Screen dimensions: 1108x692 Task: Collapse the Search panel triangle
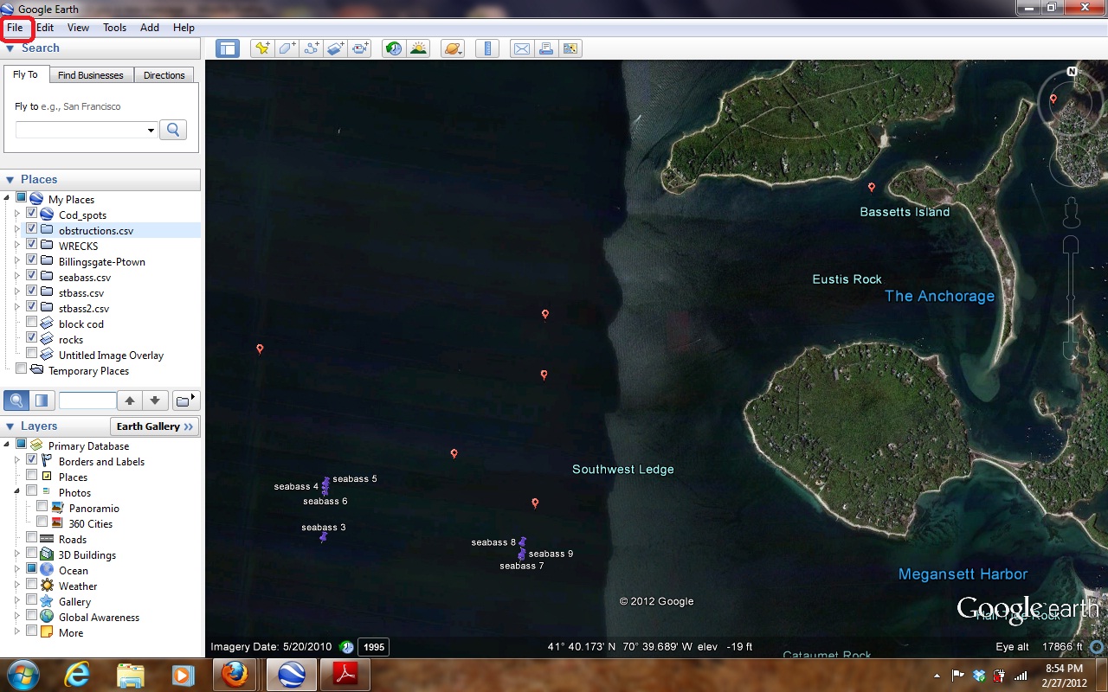[x=10, y=48]
